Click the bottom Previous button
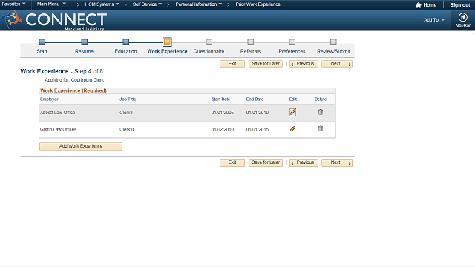The height and width of the screenshot is (267, 475). coord(304,163)
